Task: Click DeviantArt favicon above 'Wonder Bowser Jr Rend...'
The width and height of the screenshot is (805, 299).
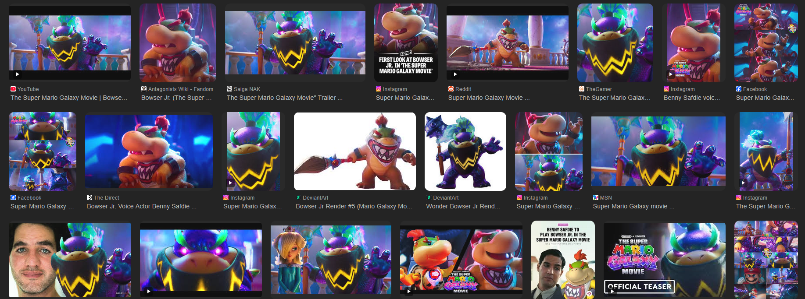Action: point(429,197)
